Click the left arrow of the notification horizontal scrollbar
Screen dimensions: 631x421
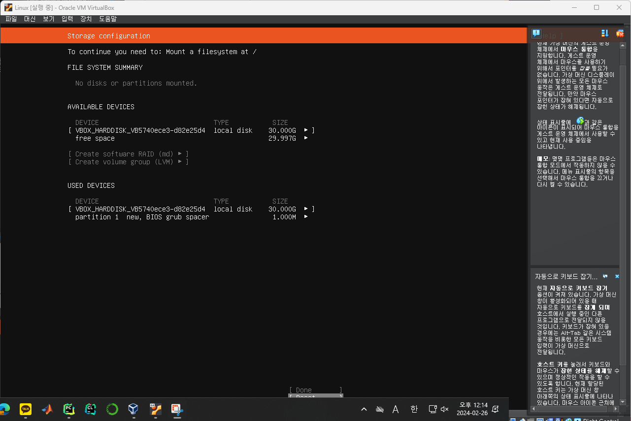pos(533,409)
